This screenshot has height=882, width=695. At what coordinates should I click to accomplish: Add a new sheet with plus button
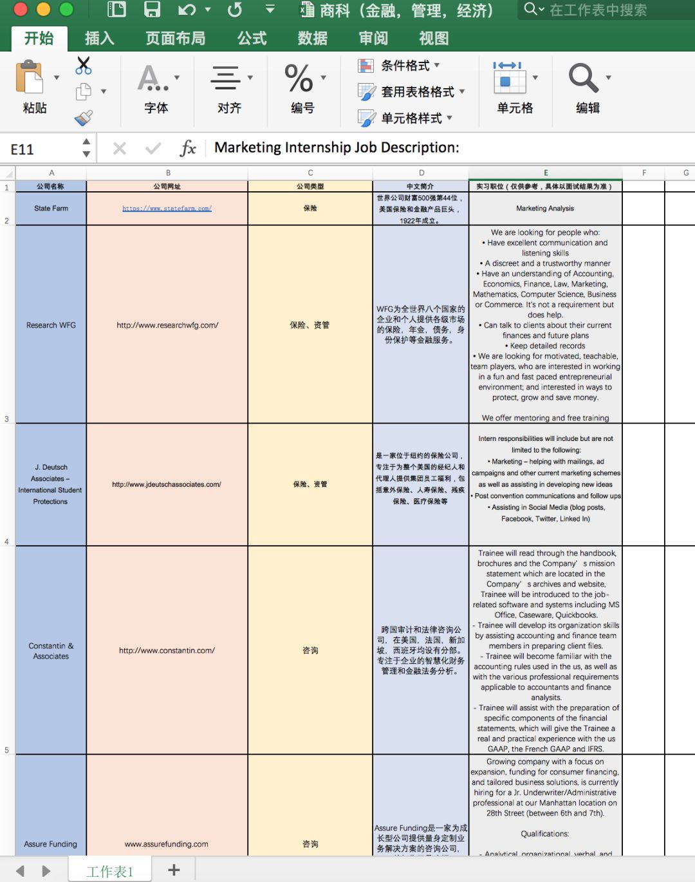click(174, 870)
